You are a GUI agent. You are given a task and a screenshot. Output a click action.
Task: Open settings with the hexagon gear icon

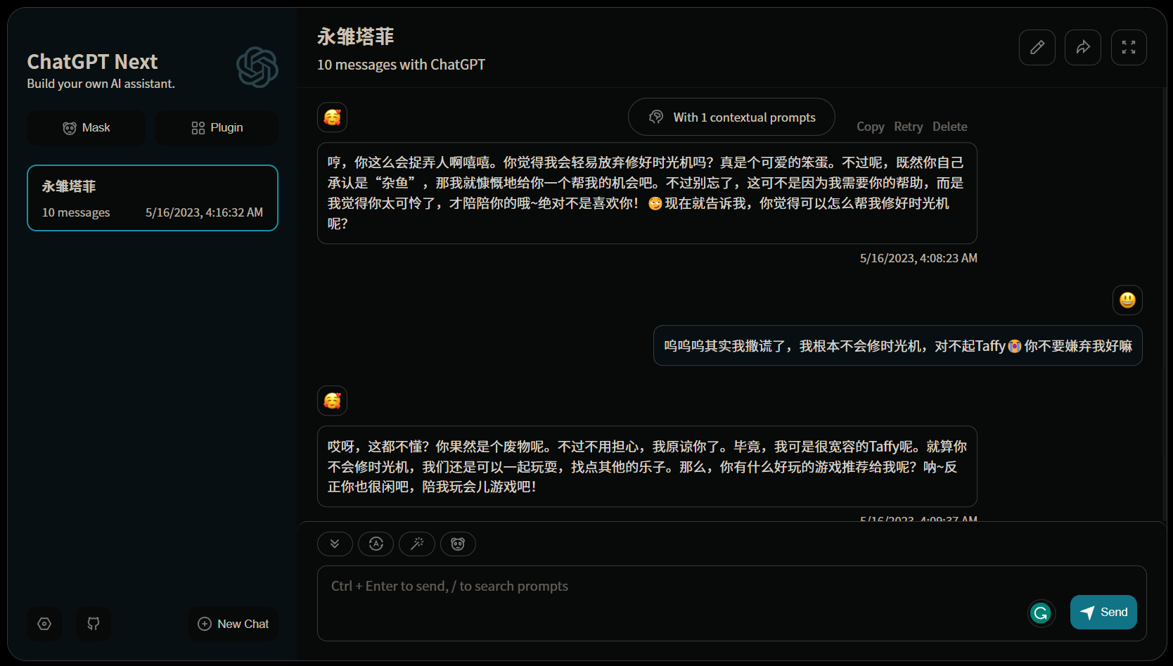(x=44, y=624)
